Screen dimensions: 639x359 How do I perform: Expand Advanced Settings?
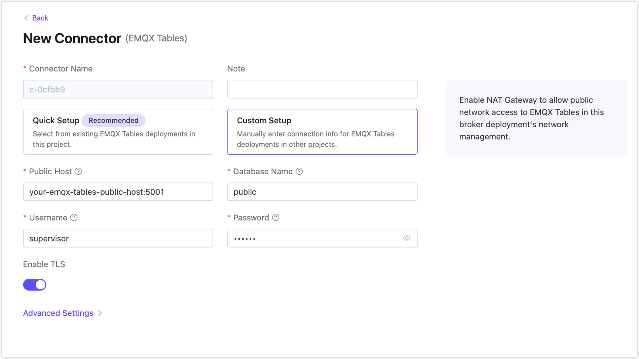pyautogui.click(x=62, y=313)
